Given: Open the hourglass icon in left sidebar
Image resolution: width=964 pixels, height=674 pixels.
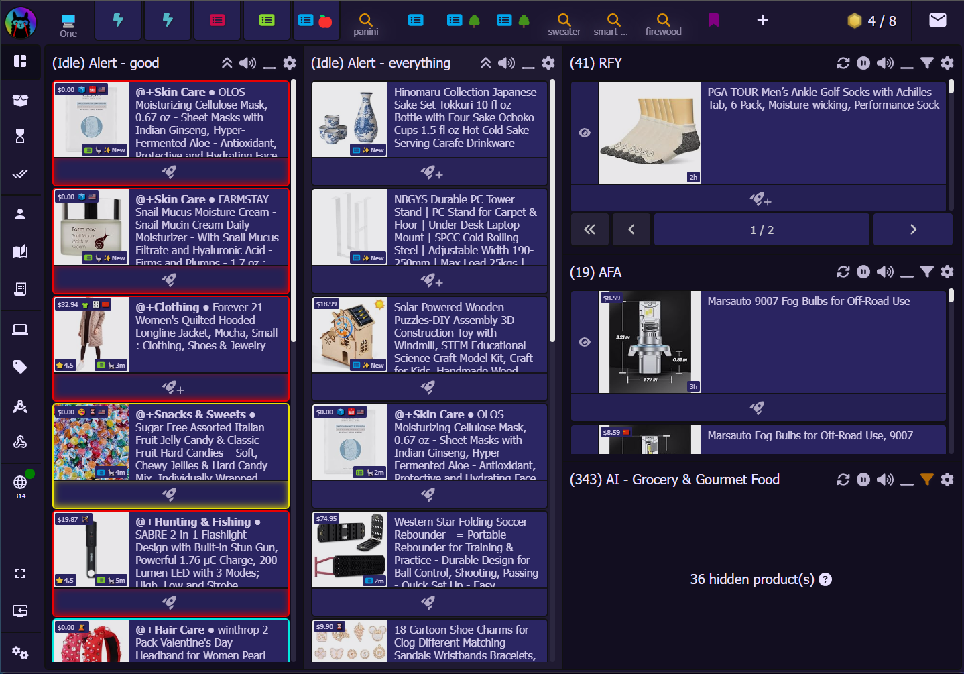Looking at the screenshot, I should (x=20, y=136).
